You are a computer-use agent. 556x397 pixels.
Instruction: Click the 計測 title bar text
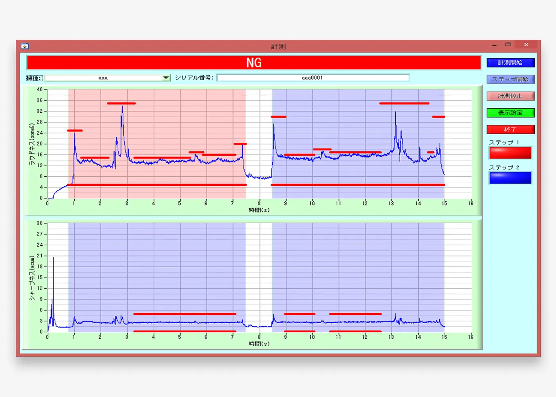click(x=278, y=46)
